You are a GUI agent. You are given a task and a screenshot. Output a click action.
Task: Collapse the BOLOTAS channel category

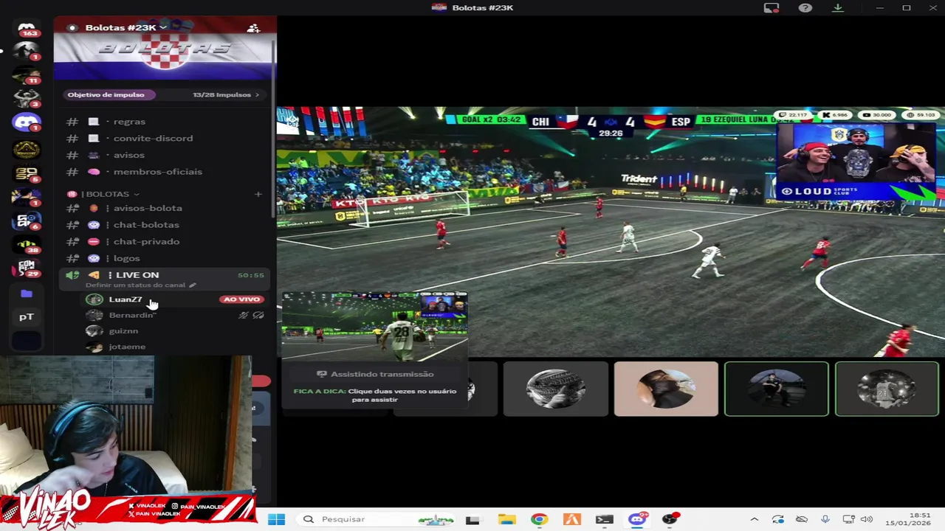[108, 194]
